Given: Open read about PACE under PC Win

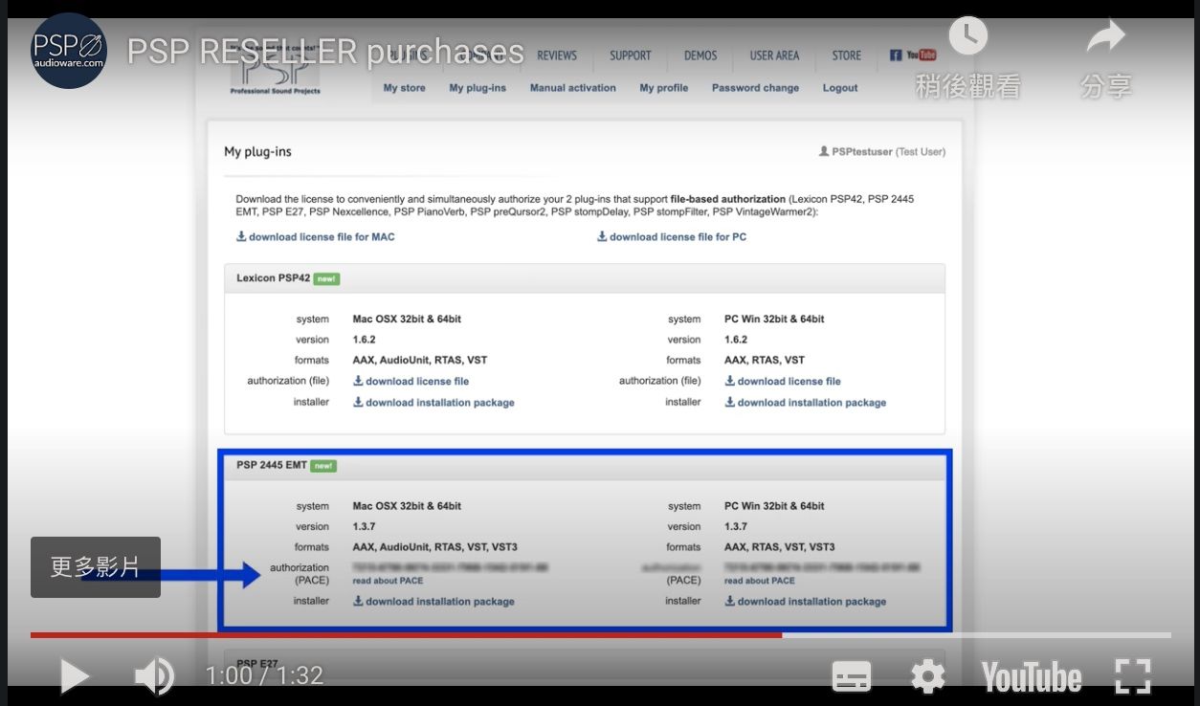Looking at the screenshot, I should pos(760,581).
